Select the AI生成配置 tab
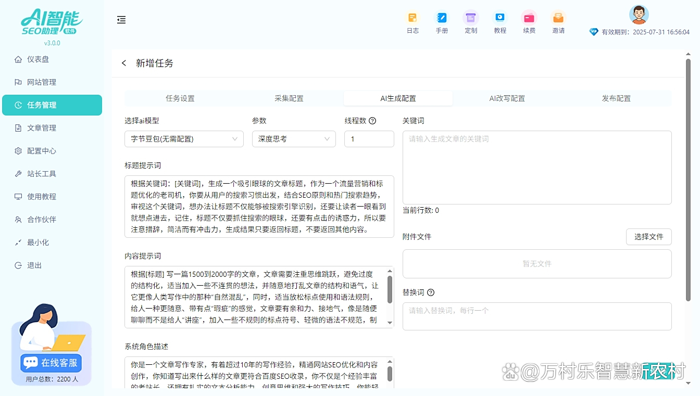The width and height of the screenshot is (700, 396). point(398,98)
